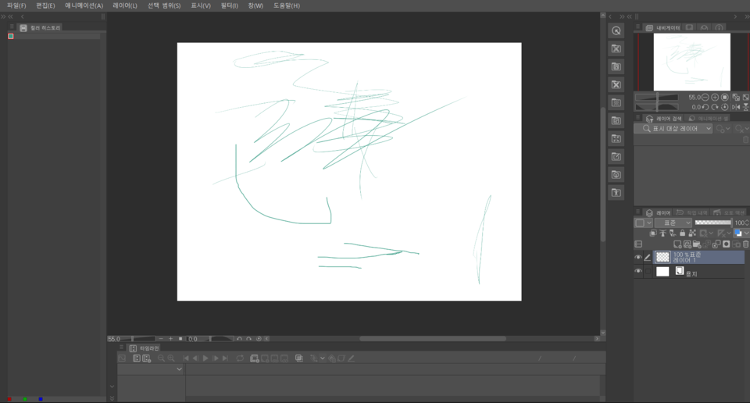Reset canvas rotation in navigator
The height and width of the screenshot is (403, 750).
(725, 107)
